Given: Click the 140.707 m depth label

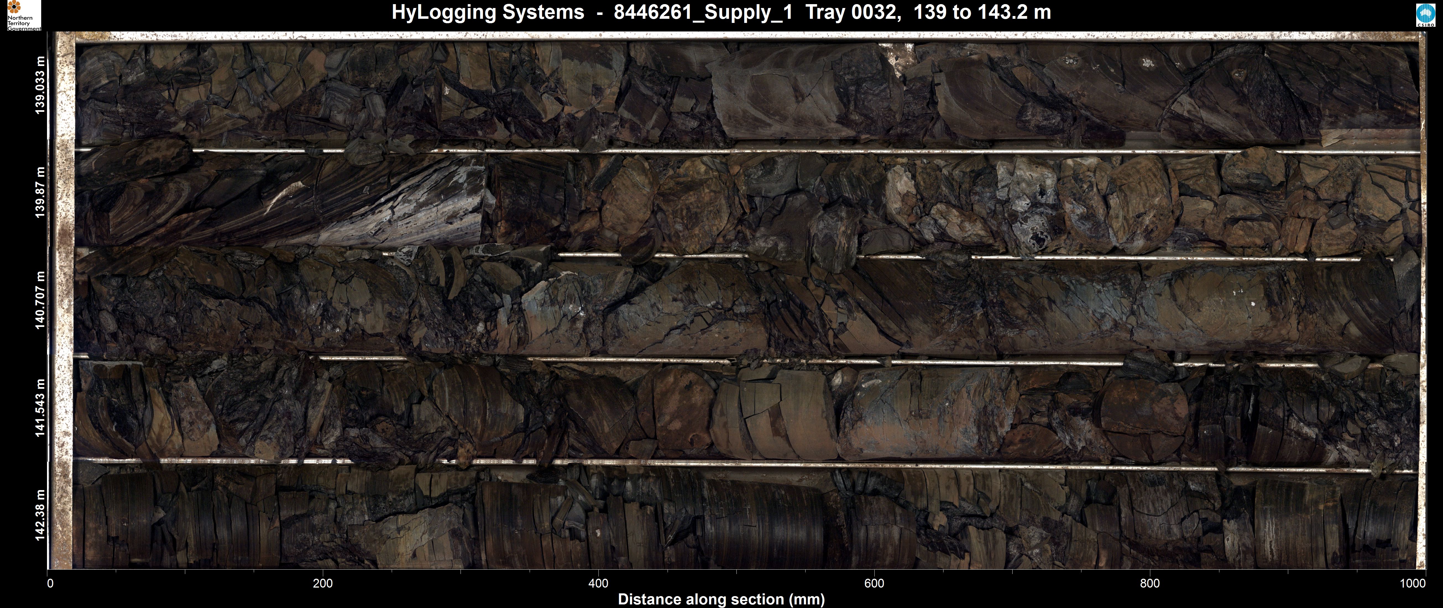Looking at the screenshot, I should pos(40,300).
